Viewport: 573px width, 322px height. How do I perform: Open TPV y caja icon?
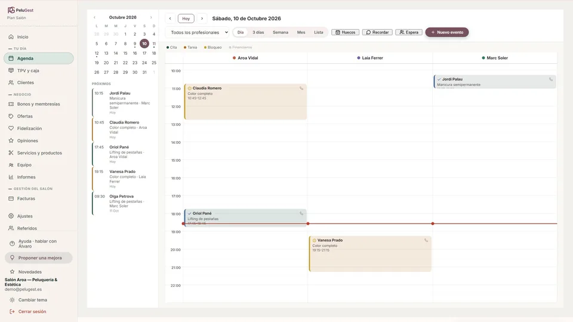tap(11, 70)
